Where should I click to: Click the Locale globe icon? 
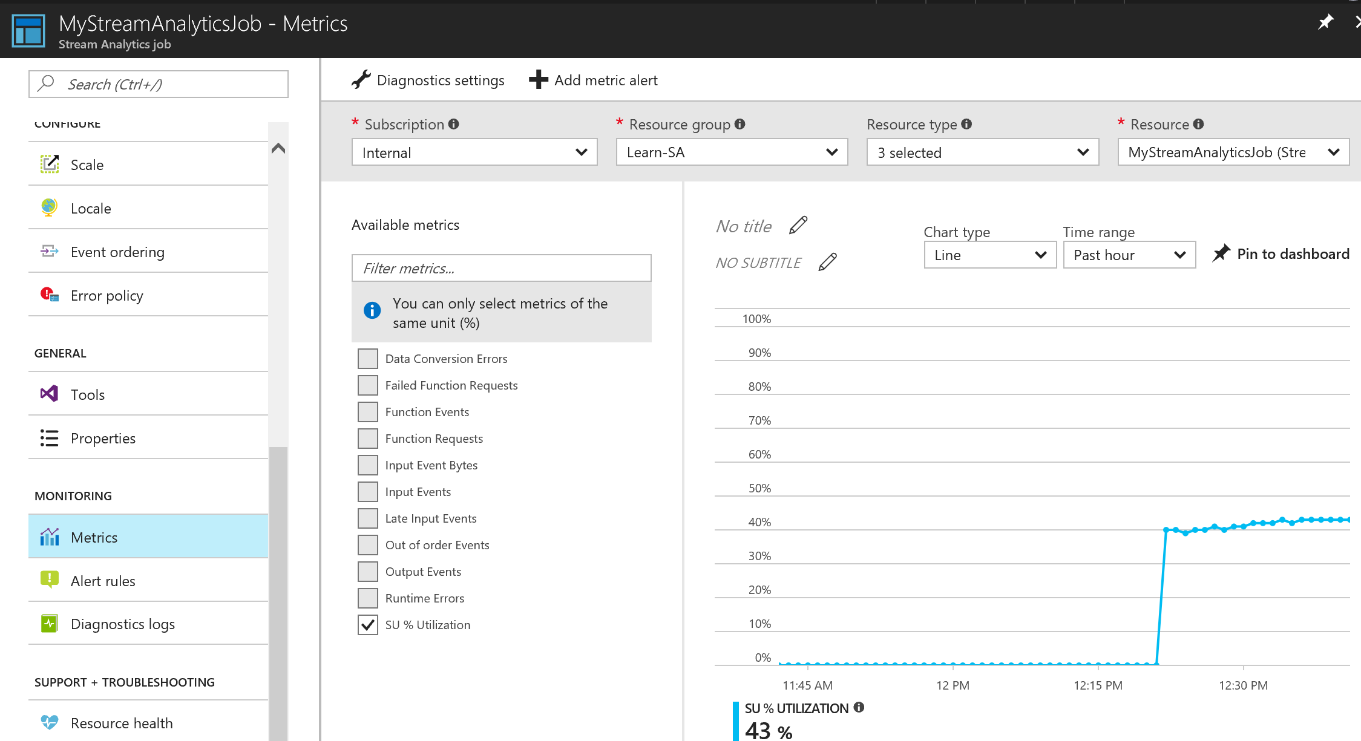(x=49, y=207)
